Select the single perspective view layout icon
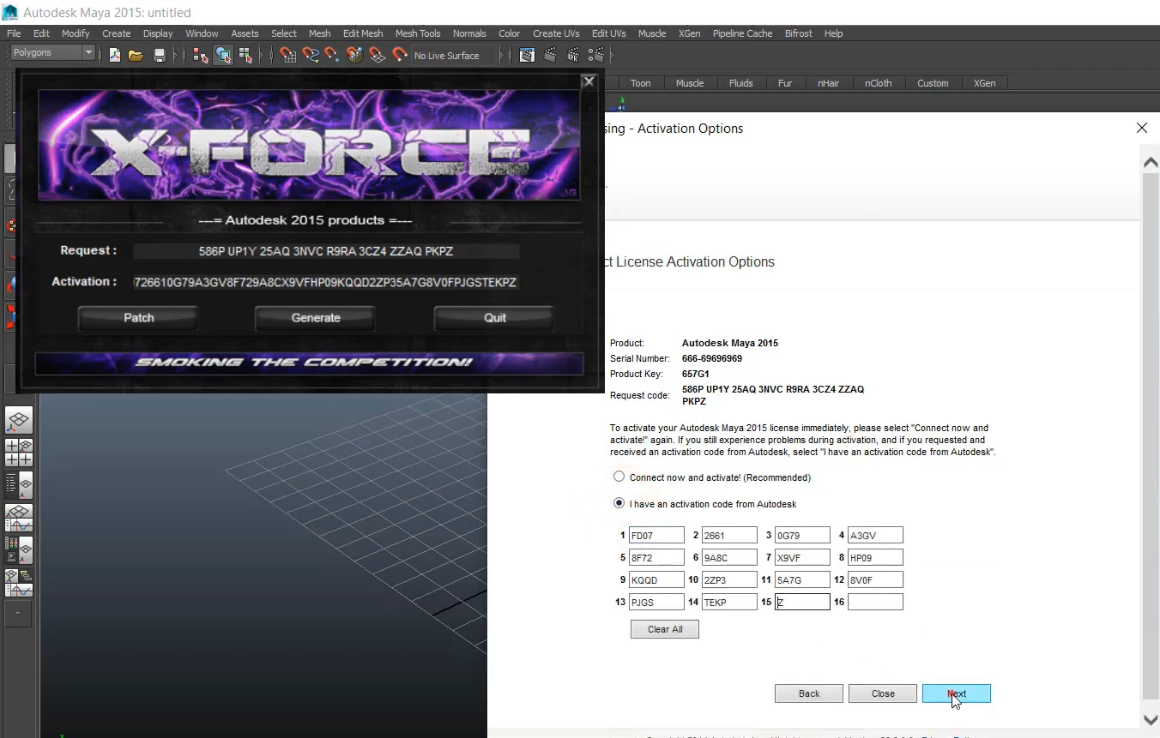Image resolution: width=1160 pixels, height=738 pixels. point(19,420)
